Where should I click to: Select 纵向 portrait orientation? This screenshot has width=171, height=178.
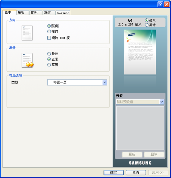[x=53, y=26]
